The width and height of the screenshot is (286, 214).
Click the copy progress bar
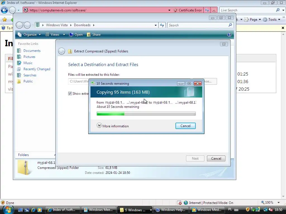146,114
